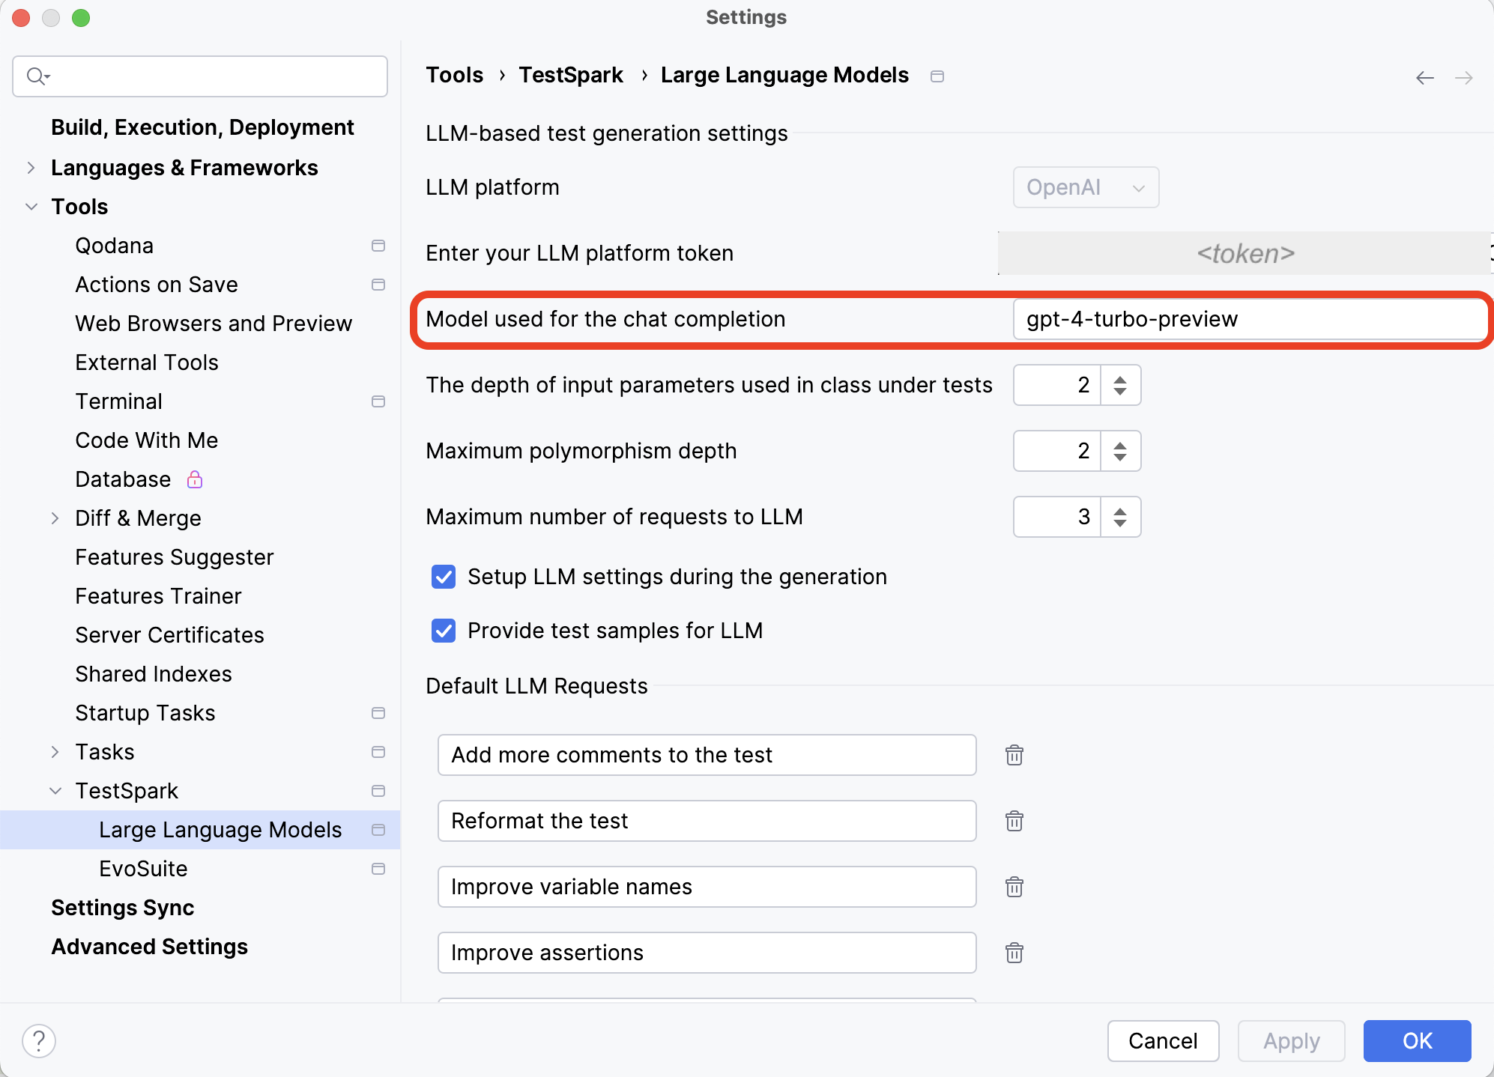Click the project-level icon next to Startup Tasks
Viewport: 1494px width, 1077px height.
[x=378, y=713]
